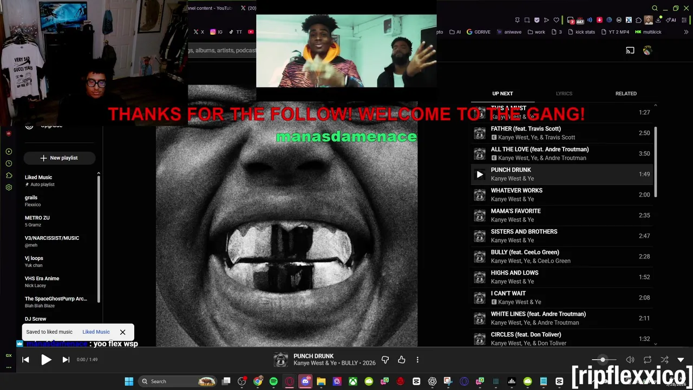Take a snapshot with the capture icon
693x390 pixels.
pyautogui.click(x=527, y=20)
